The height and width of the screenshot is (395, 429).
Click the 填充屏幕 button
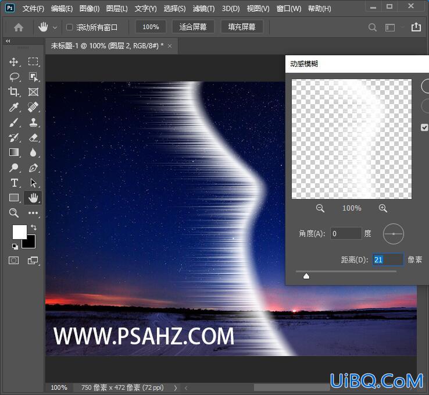pyautogui.click(x=242, y=27)
